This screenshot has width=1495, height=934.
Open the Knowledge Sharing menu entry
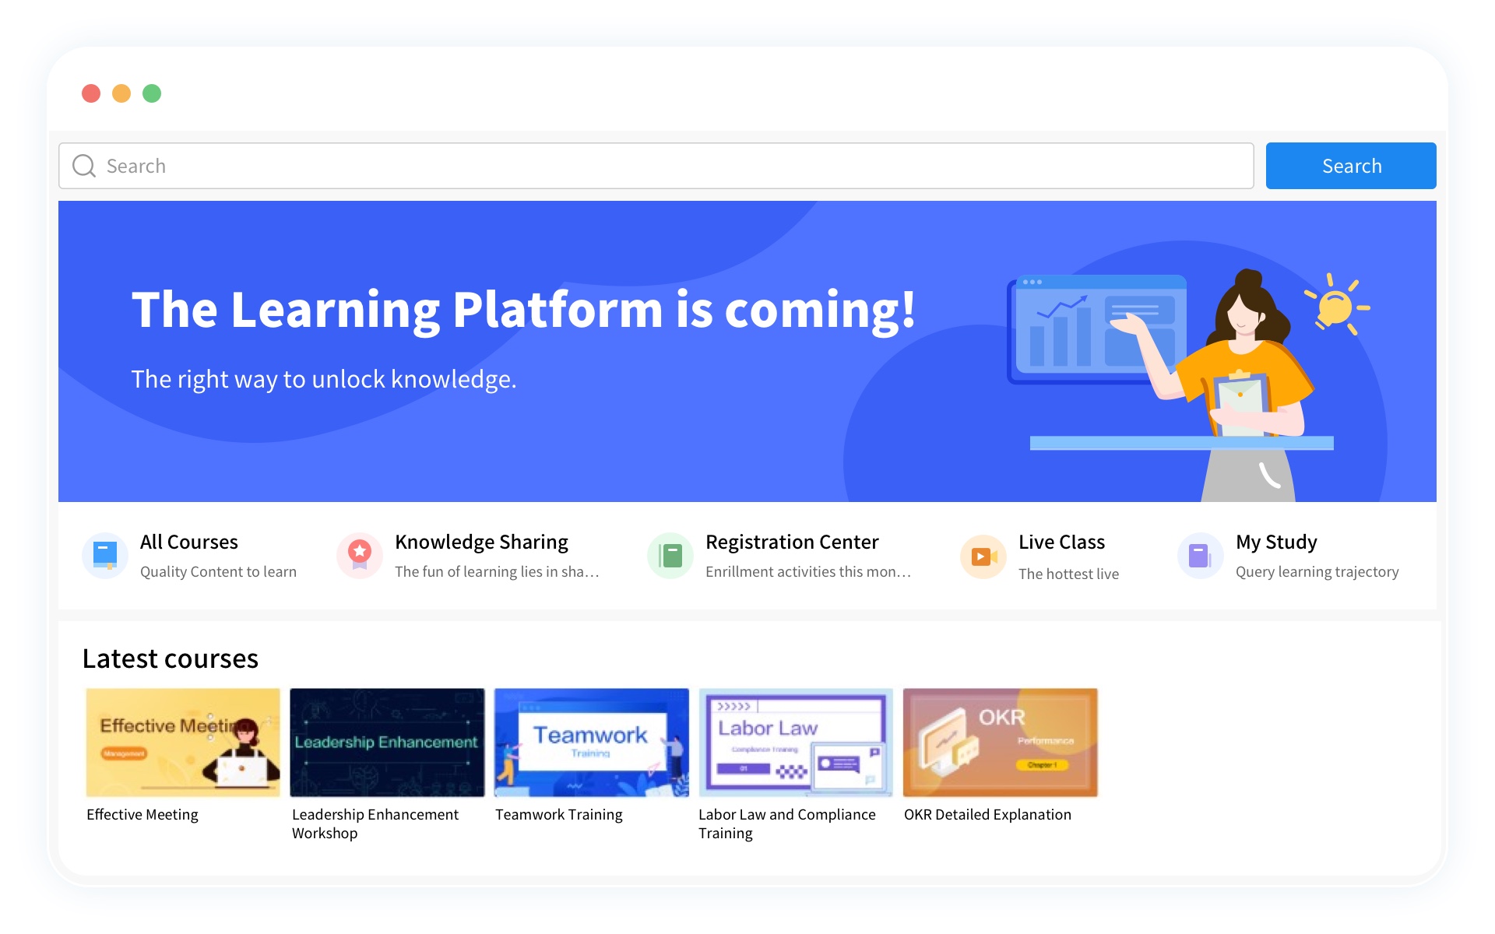coord(481,542)
